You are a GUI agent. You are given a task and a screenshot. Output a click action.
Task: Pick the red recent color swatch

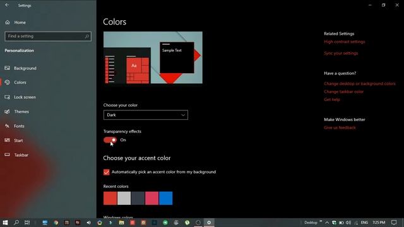click(x=110, y=198)
